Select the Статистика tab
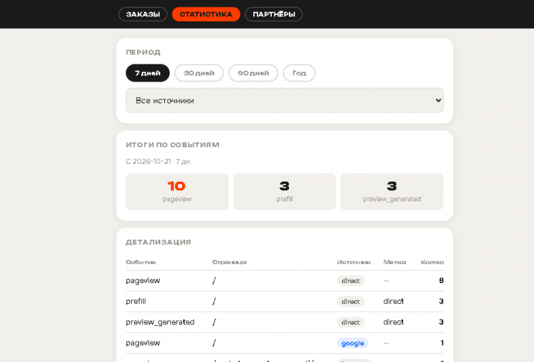The height and width of the screenshot is (362, 534). 206,14
